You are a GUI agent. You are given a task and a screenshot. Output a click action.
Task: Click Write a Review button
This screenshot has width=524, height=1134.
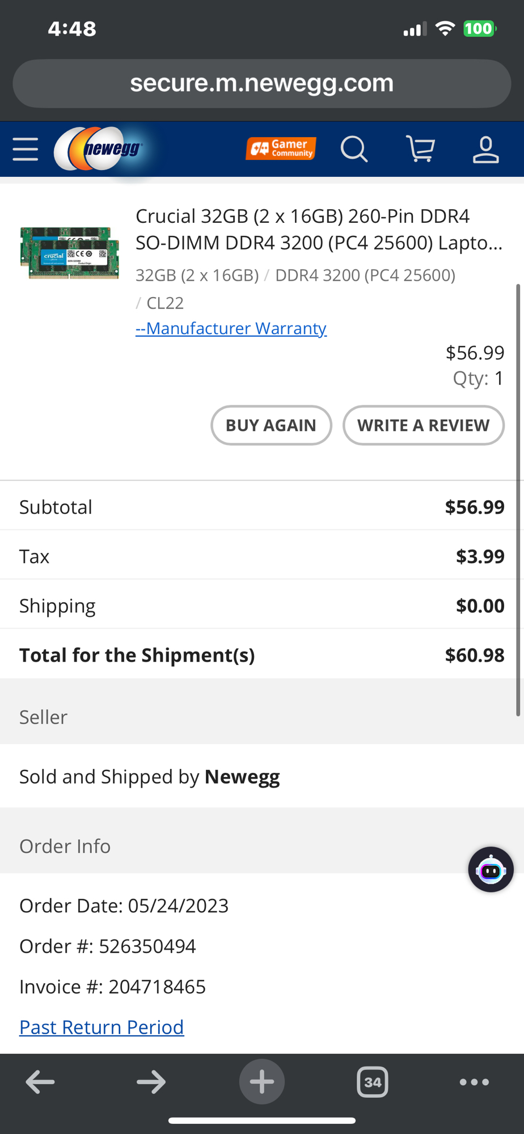click(423, 425)
